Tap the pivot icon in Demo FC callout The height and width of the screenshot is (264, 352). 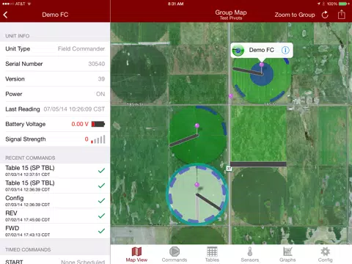tap(238, 51)
